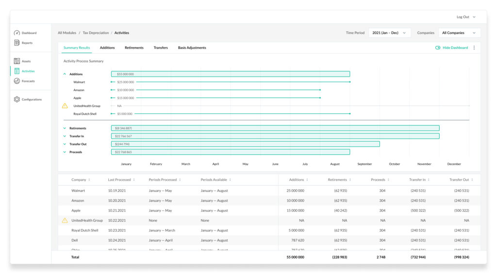This screenshot has height=274, width=497.
Task: Open the Configurations gear icon
Action: [x=17, y=99]
